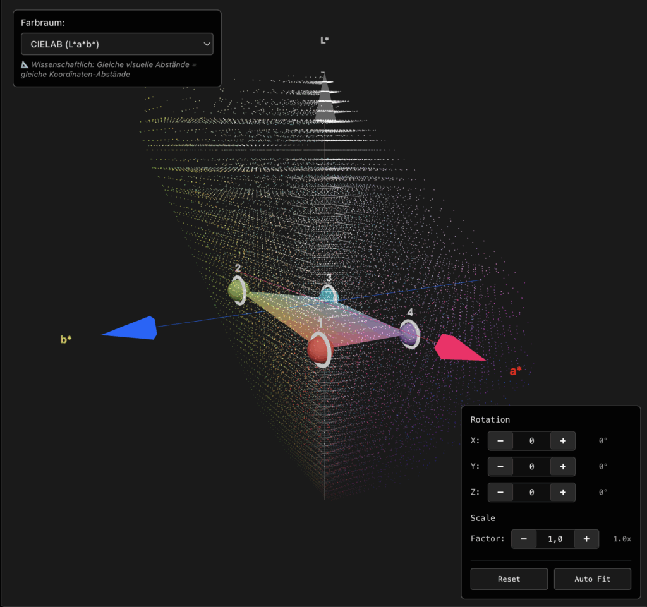
Task: Open the Farbraum CIELAB dropdown
Action: [117, 44]
